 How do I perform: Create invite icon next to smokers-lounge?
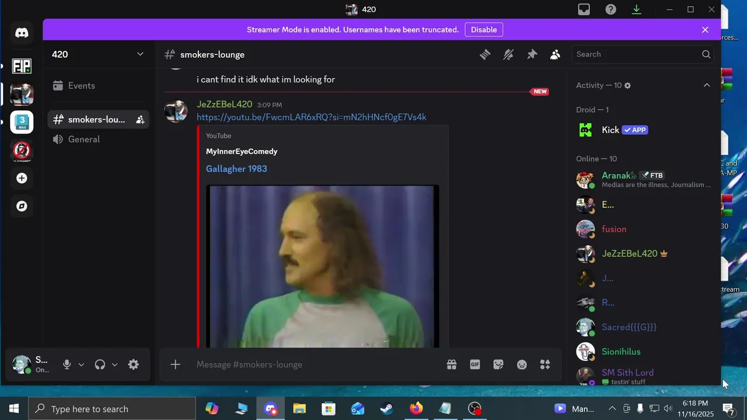[140, 120]
